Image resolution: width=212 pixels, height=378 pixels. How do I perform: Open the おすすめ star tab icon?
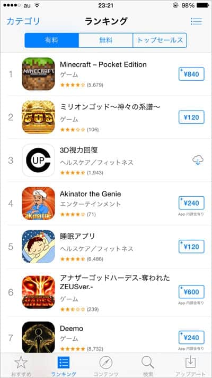click(x=21, y=363)
